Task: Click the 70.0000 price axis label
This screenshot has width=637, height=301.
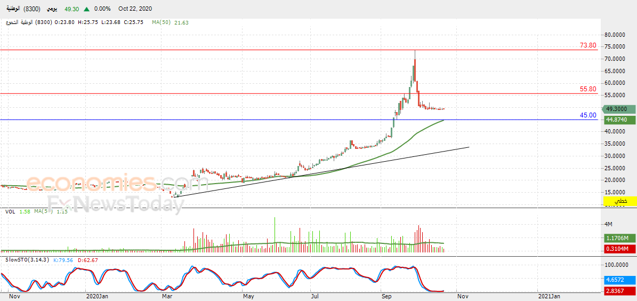Action: [616, 59]
